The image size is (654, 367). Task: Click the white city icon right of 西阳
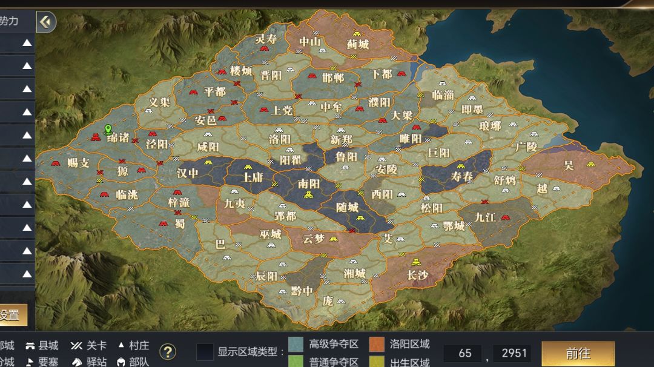click(401, 194)
